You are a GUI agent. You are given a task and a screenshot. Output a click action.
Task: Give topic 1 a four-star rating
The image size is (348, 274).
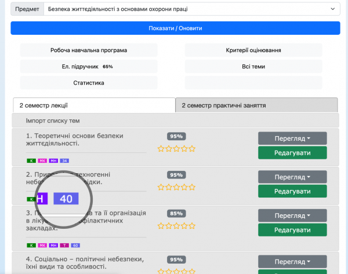(x=184, y=148)
